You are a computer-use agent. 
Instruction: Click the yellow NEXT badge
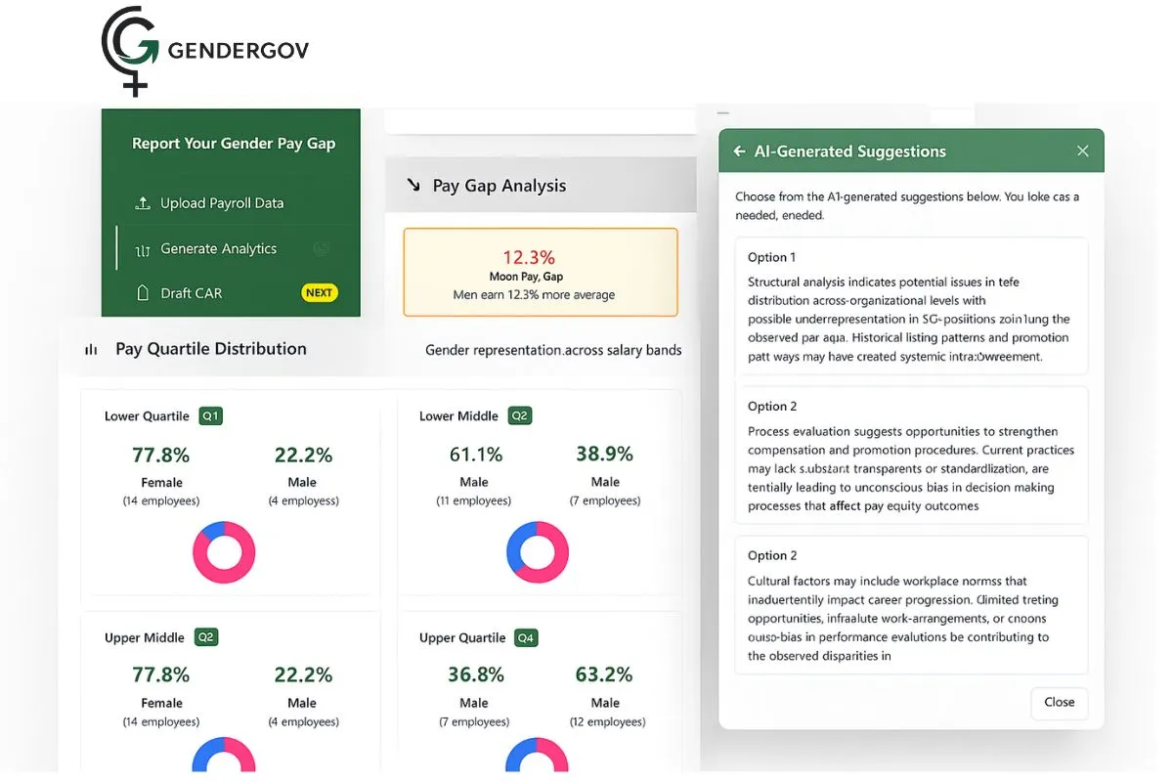(320, 292)
